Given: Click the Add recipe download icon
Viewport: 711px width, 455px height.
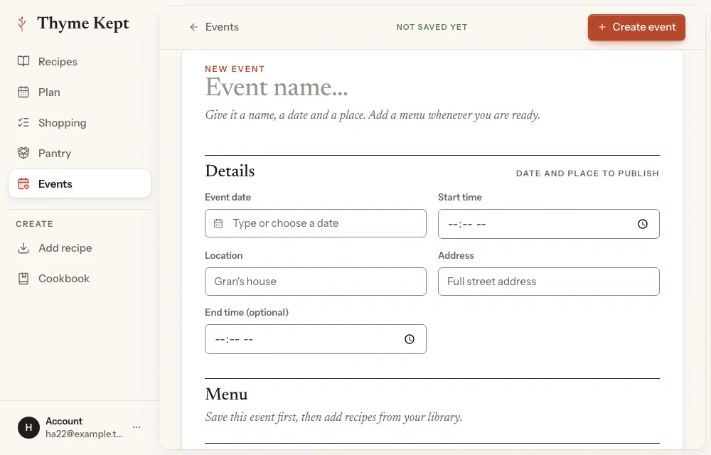Looking at the screenshot, I should (x=23, y=248).
